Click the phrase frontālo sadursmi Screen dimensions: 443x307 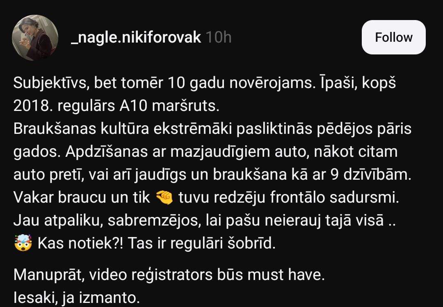(335, 198)
